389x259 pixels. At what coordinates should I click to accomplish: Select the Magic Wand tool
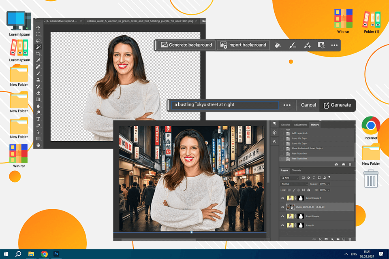(38, 47)
